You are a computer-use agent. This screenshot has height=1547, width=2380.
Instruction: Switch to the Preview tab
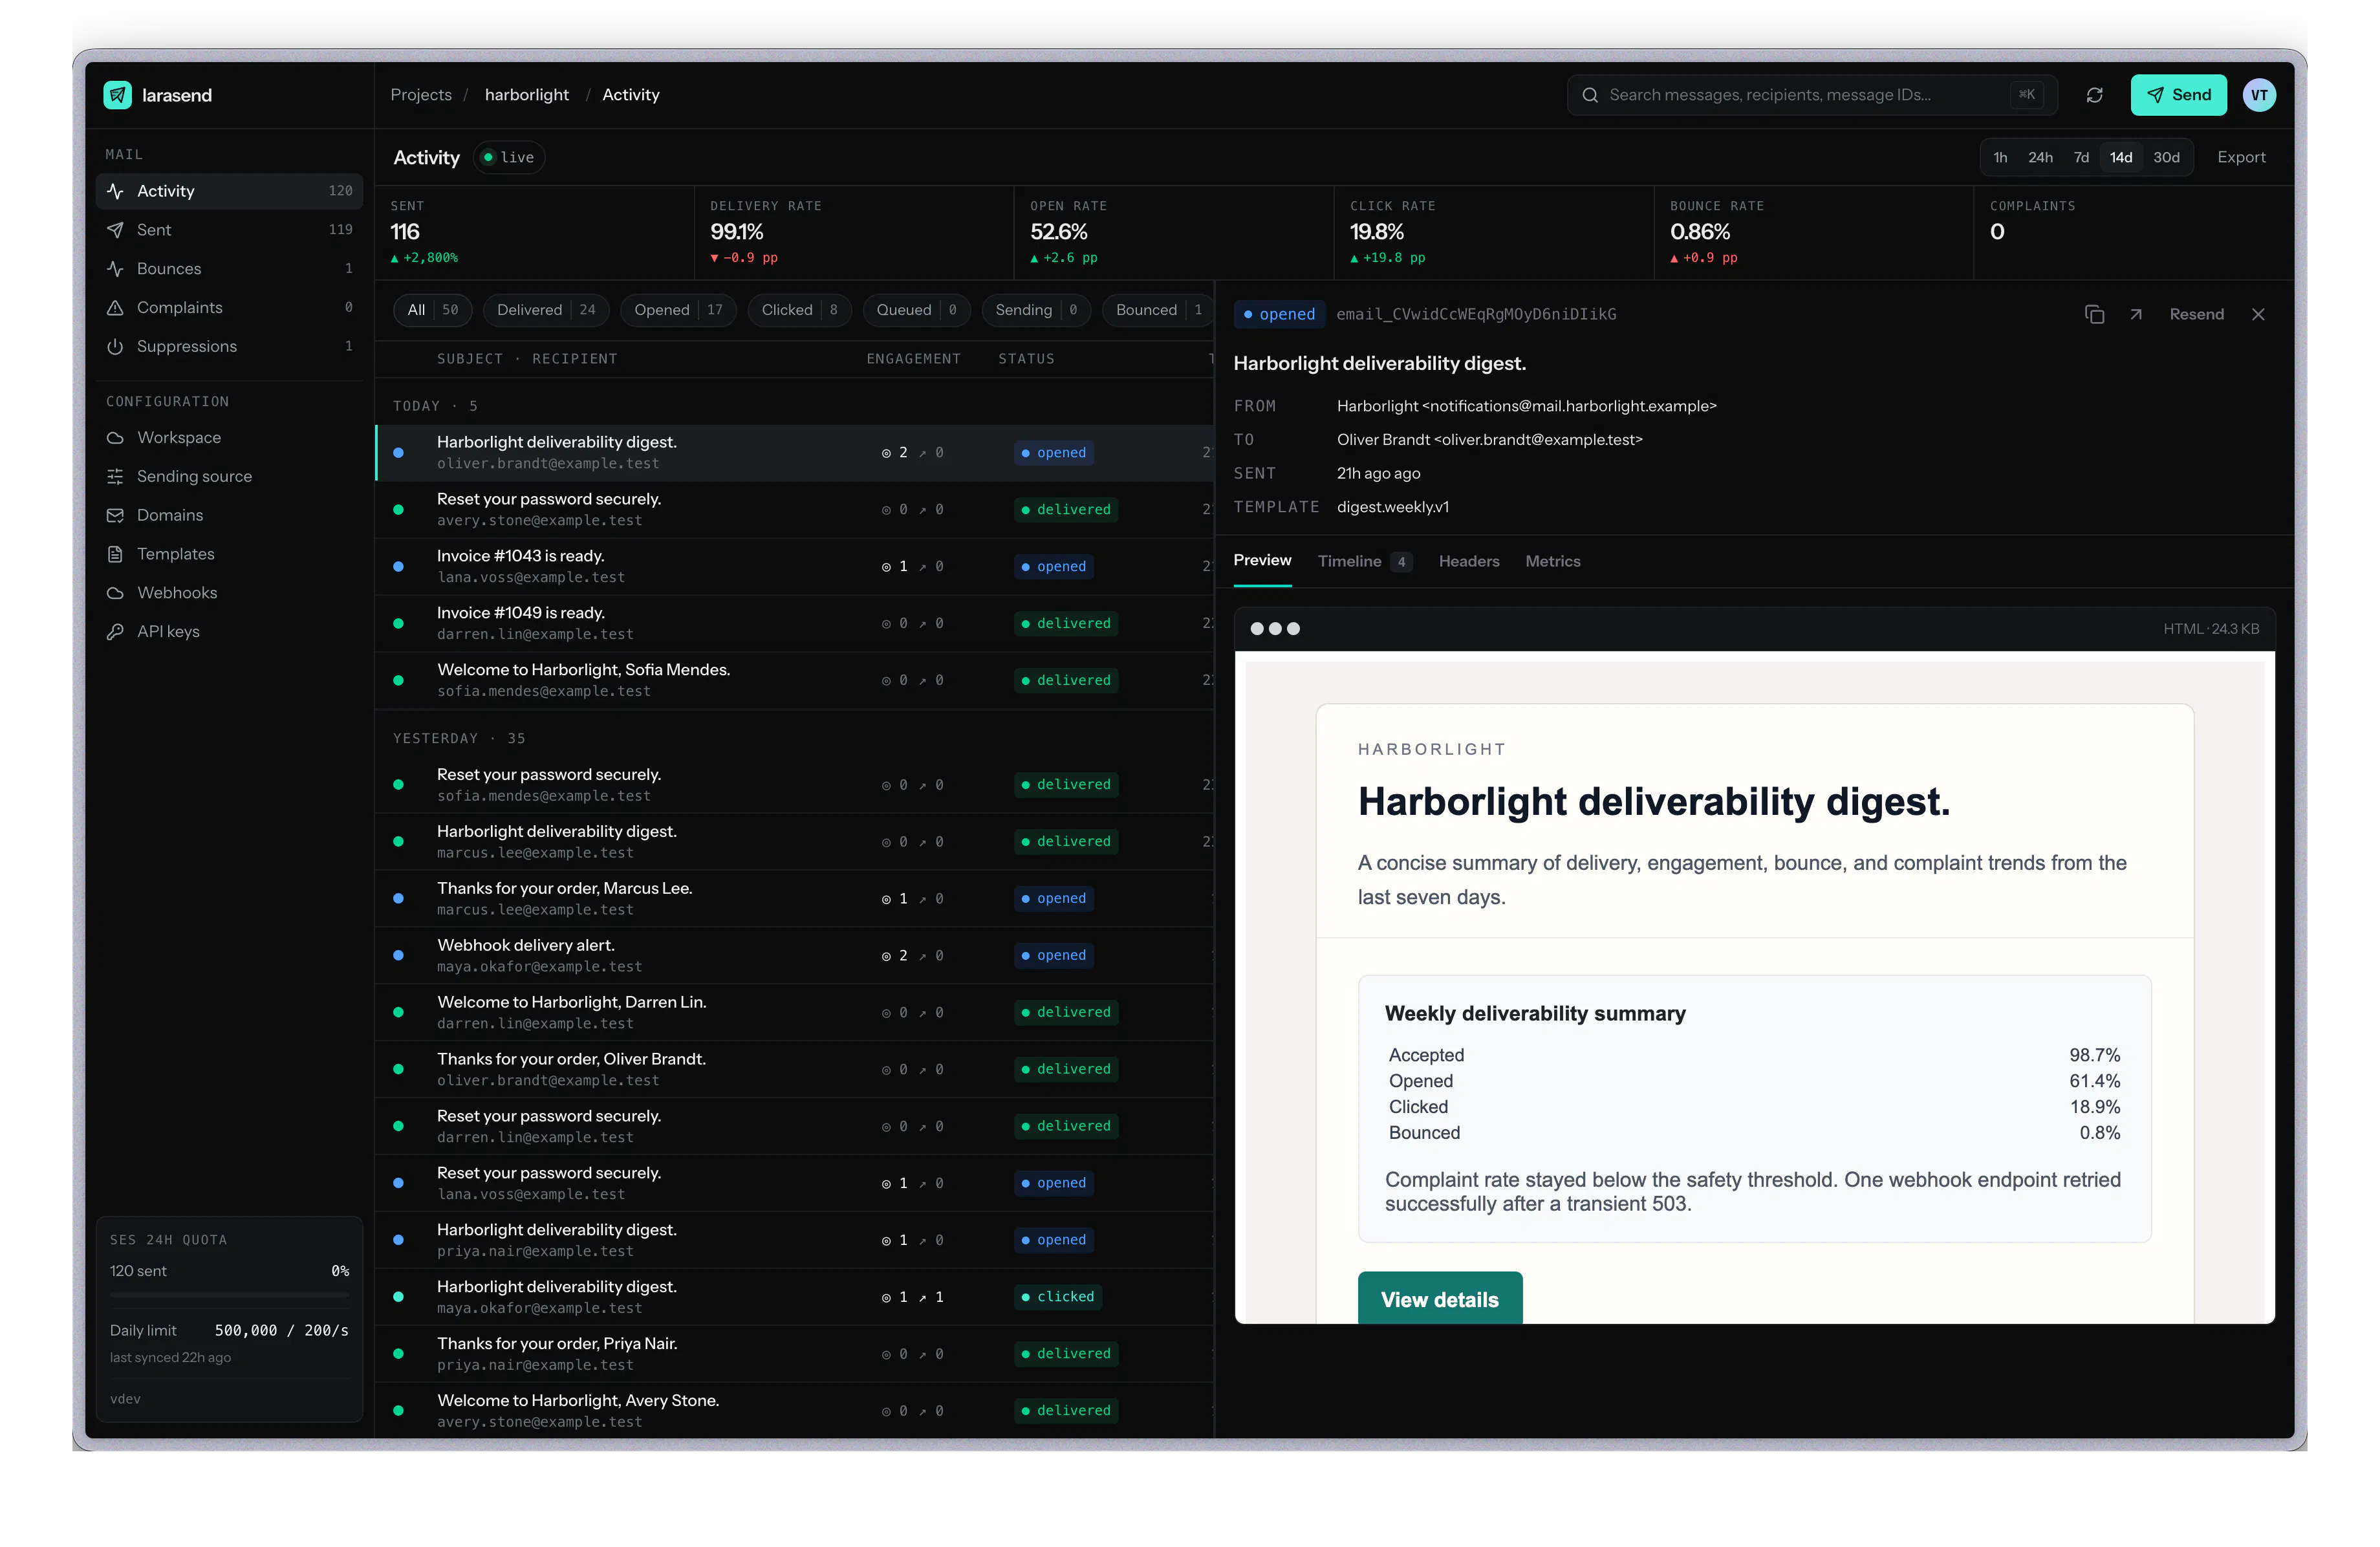tap(1262, 561)
